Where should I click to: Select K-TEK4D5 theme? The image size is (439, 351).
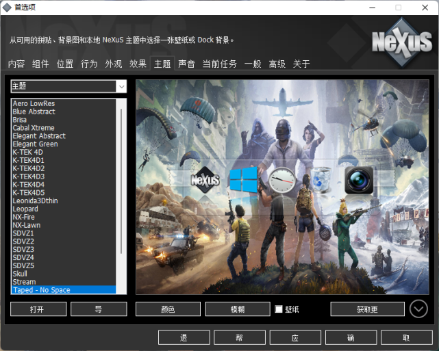point(63,193)
